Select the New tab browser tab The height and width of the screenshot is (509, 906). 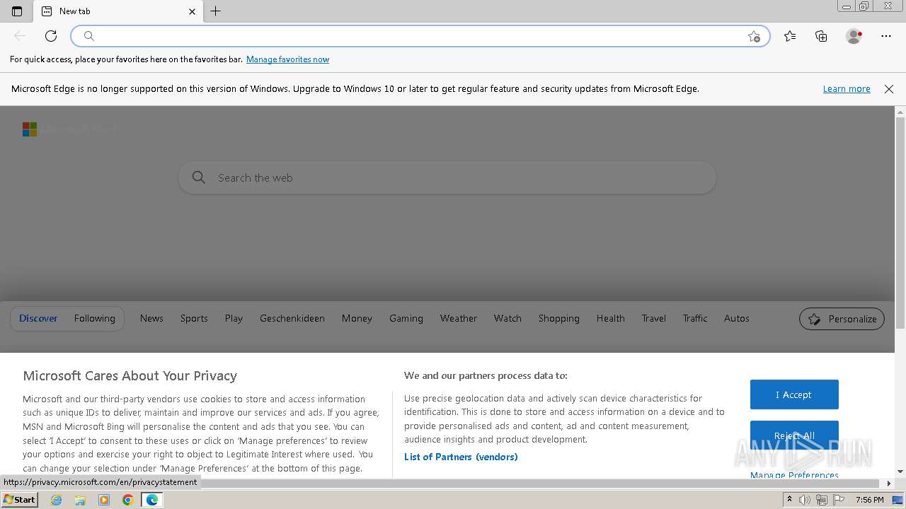pyautogui.click(x=117, y=11)
